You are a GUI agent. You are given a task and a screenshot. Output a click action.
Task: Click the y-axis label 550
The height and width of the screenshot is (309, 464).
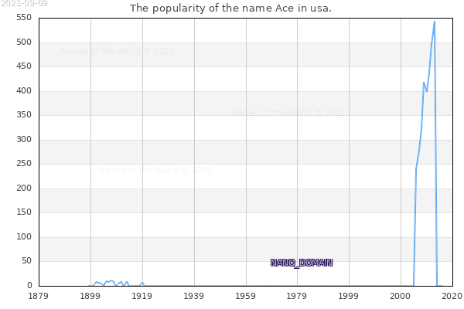coord(24,18)
